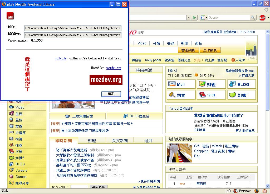Select the 英文新聞 news tab
The image size is (270, 194).
120,141
